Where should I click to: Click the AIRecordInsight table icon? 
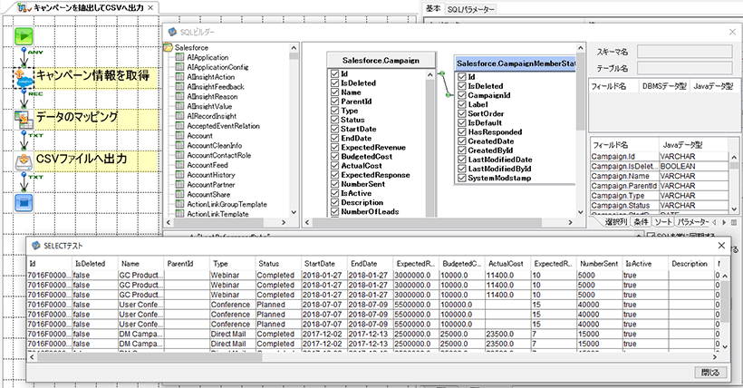[x=179, y=116]
